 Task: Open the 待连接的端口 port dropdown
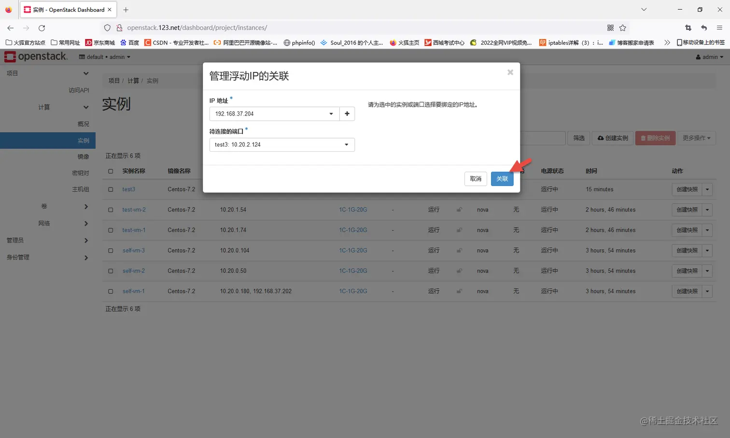[x=282, y=145]
